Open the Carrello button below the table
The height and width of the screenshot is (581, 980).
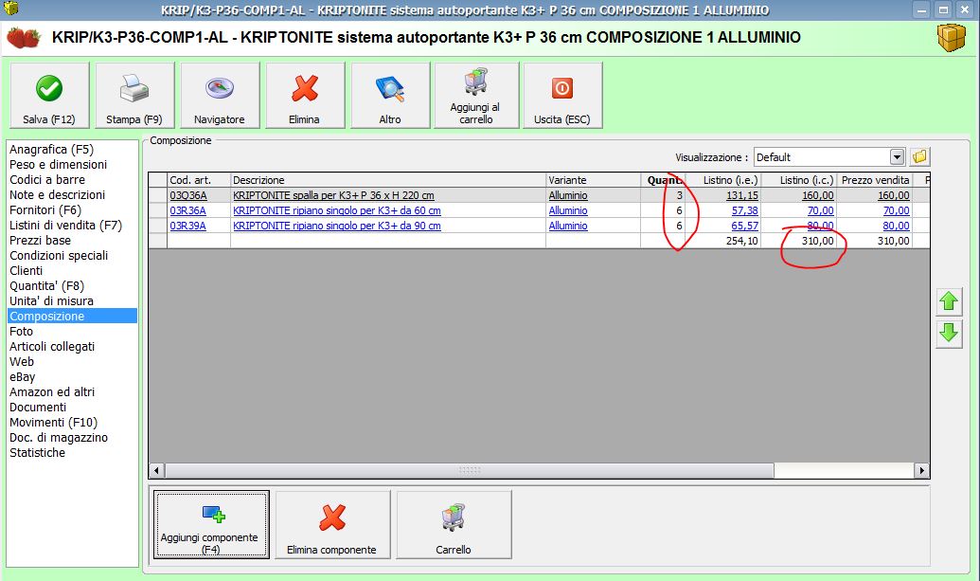click(454, 524)
